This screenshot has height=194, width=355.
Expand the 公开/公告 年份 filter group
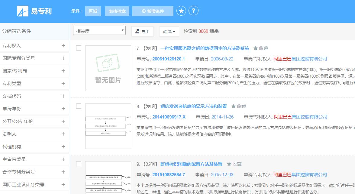click(x=63, y=121)
